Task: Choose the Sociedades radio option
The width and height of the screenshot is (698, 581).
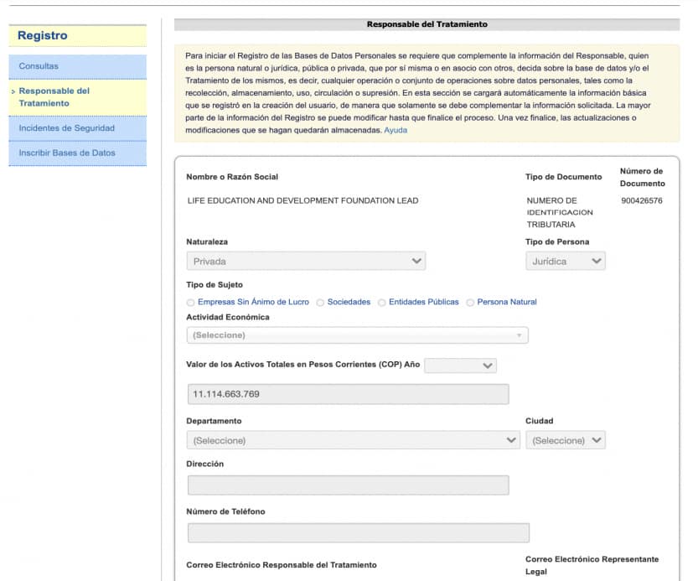Action: pos(320,303)
